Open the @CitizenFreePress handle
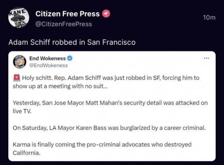Viewport: 224px width, 165px height. (x=64, y=24)
